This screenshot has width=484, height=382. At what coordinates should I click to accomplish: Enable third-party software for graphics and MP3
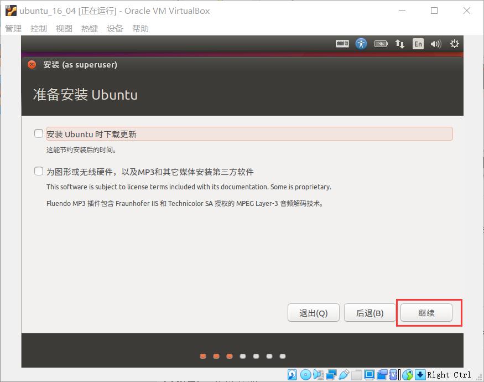coord(39,171)
